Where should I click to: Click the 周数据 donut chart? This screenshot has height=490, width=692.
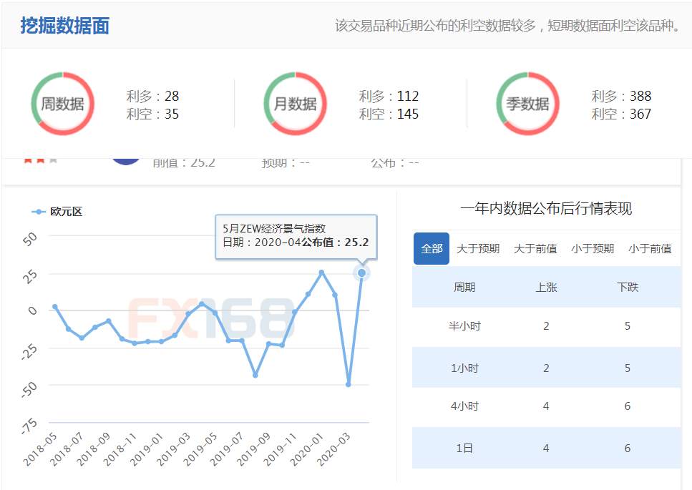click(63, 104)
